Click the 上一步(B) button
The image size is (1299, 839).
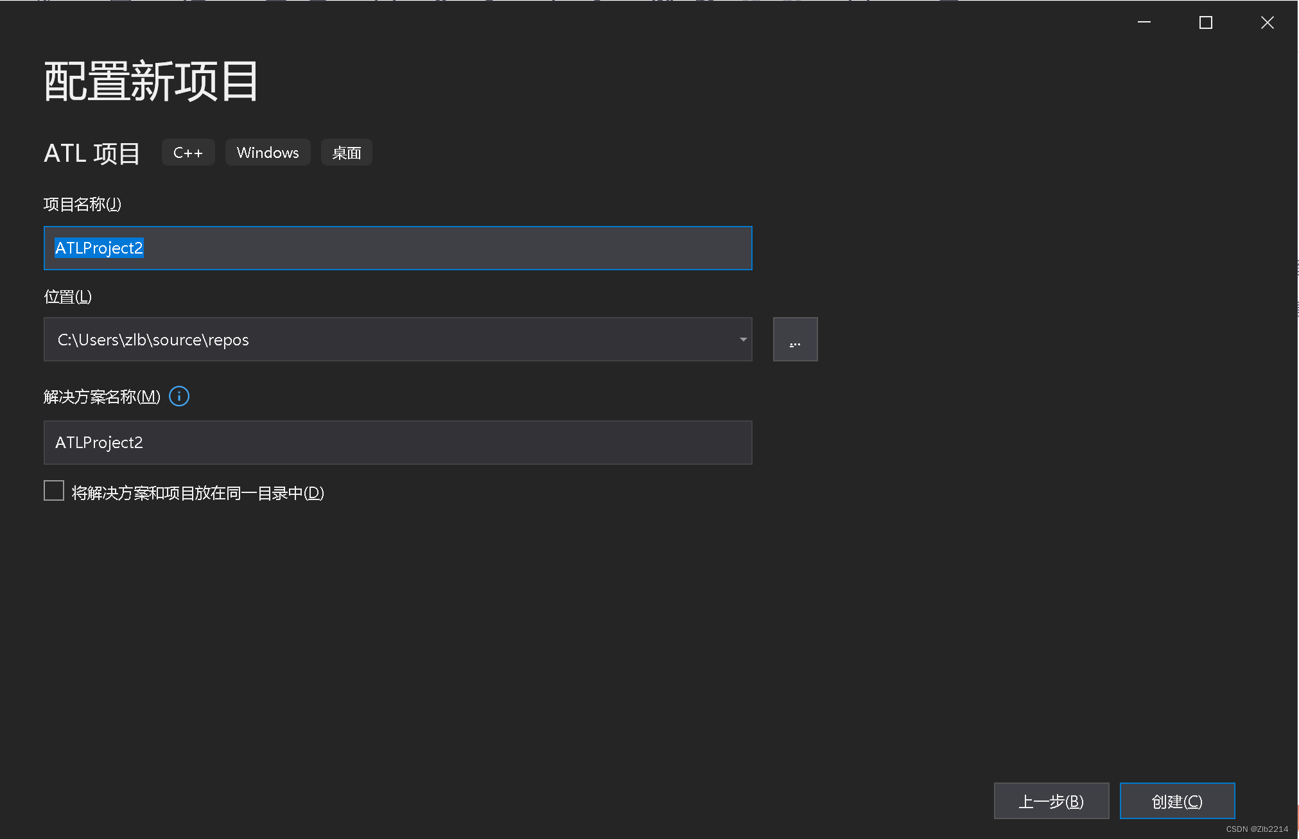1051,800
